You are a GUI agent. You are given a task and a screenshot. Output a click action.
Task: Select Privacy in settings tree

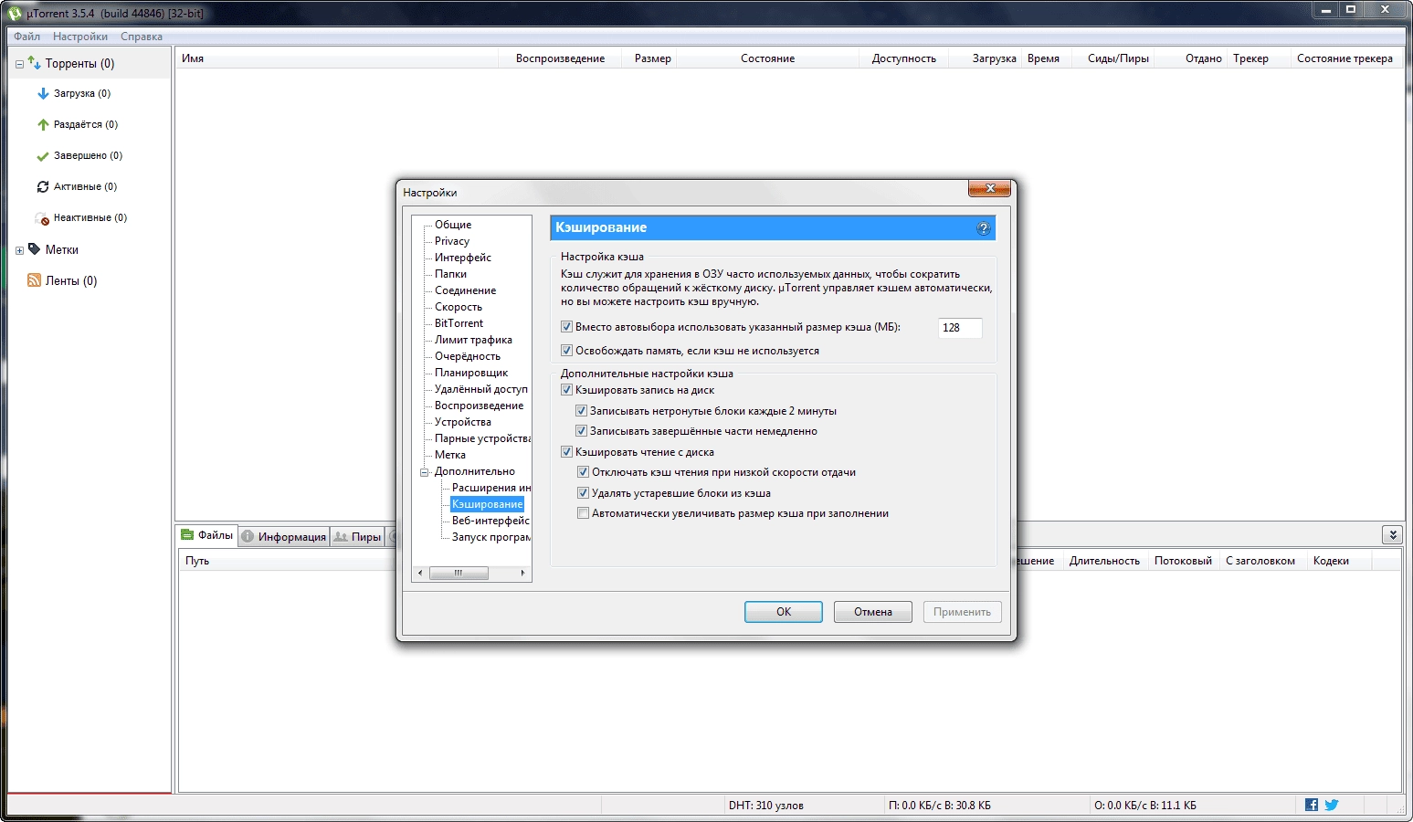tap(452, 241)
